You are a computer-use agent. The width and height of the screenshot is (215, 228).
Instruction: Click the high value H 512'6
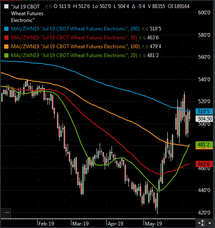82,6
